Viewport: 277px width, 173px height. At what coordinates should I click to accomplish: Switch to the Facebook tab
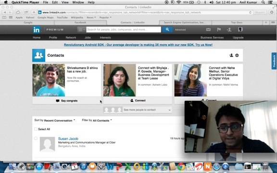click(80, 23)
